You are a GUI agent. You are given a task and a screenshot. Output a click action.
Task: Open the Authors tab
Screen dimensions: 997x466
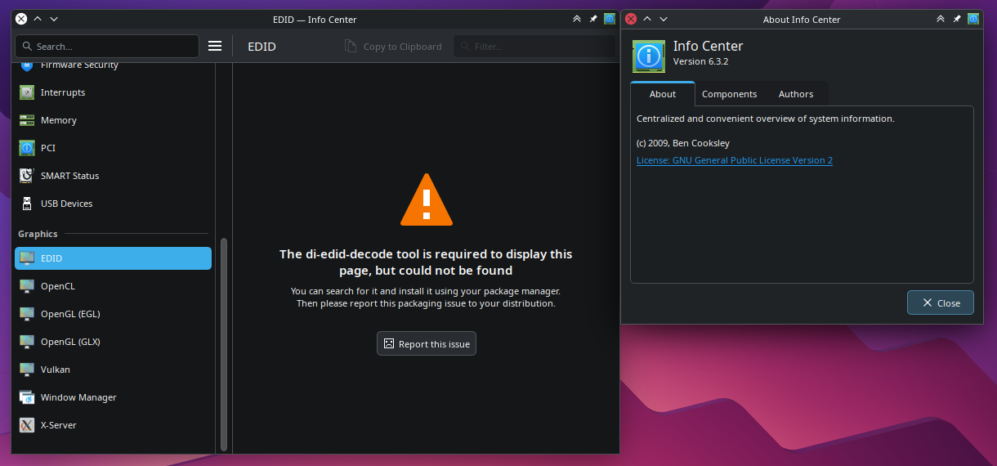click(796, 94)
